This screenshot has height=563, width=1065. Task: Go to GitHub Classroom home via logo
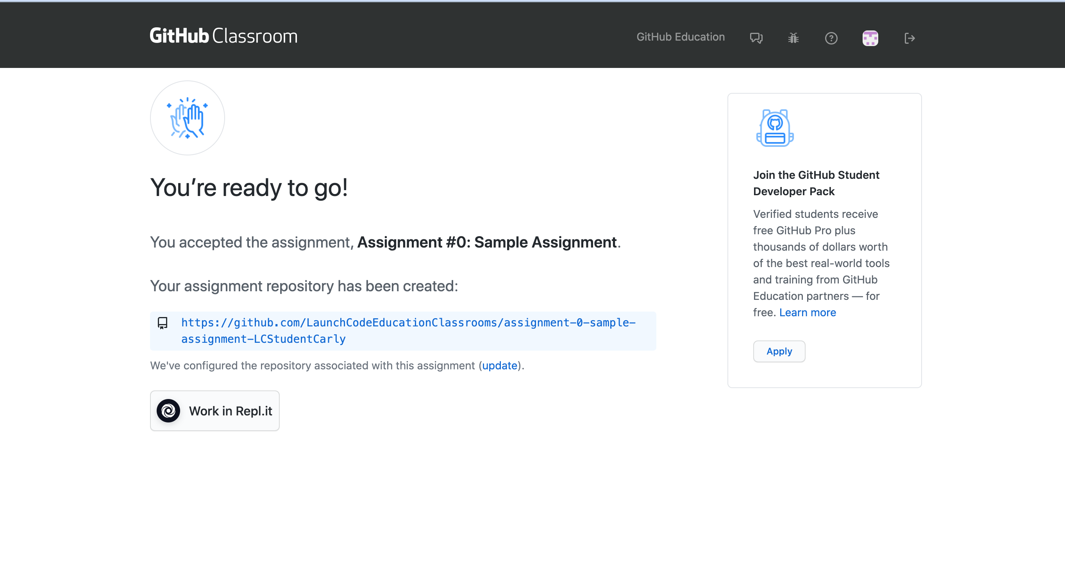click(223, 36)
